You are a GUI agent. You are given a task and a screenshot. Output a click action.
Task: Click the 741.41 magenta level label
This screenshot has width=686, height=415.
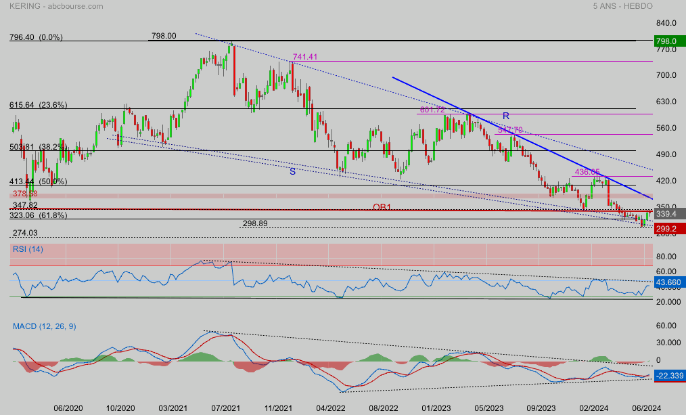point(305,57)
